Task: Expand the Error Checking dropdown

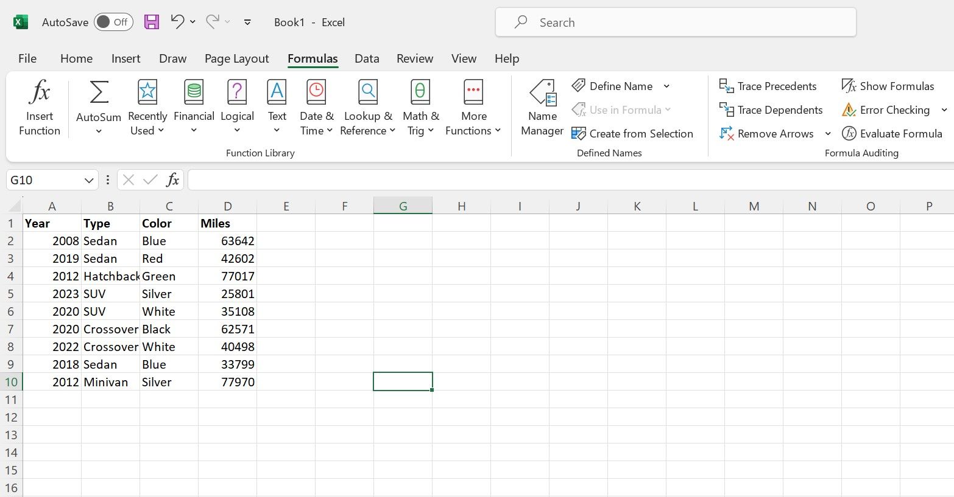Action: tap(944, 110)
